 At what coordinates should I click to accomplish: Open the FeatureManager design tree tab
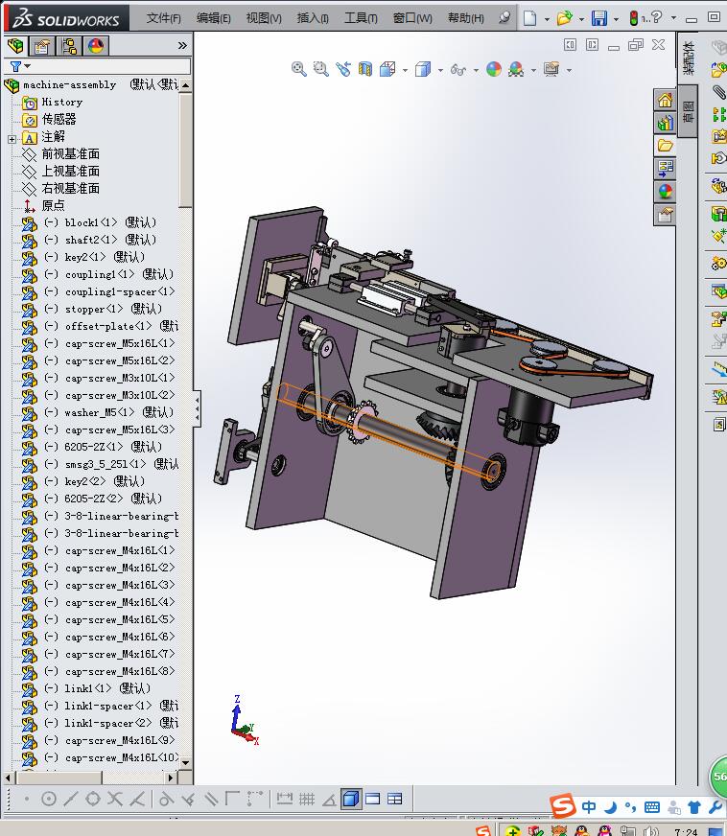(x=16, y=46)
